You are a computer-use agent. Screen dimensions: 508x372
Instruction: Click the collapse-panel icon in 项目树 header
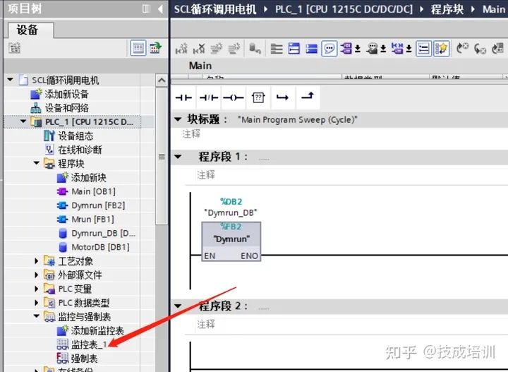(147, 8)
